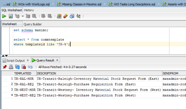Click the 'select * from commtemplate' line
The image size is (186, 109).
coord(39,40)
